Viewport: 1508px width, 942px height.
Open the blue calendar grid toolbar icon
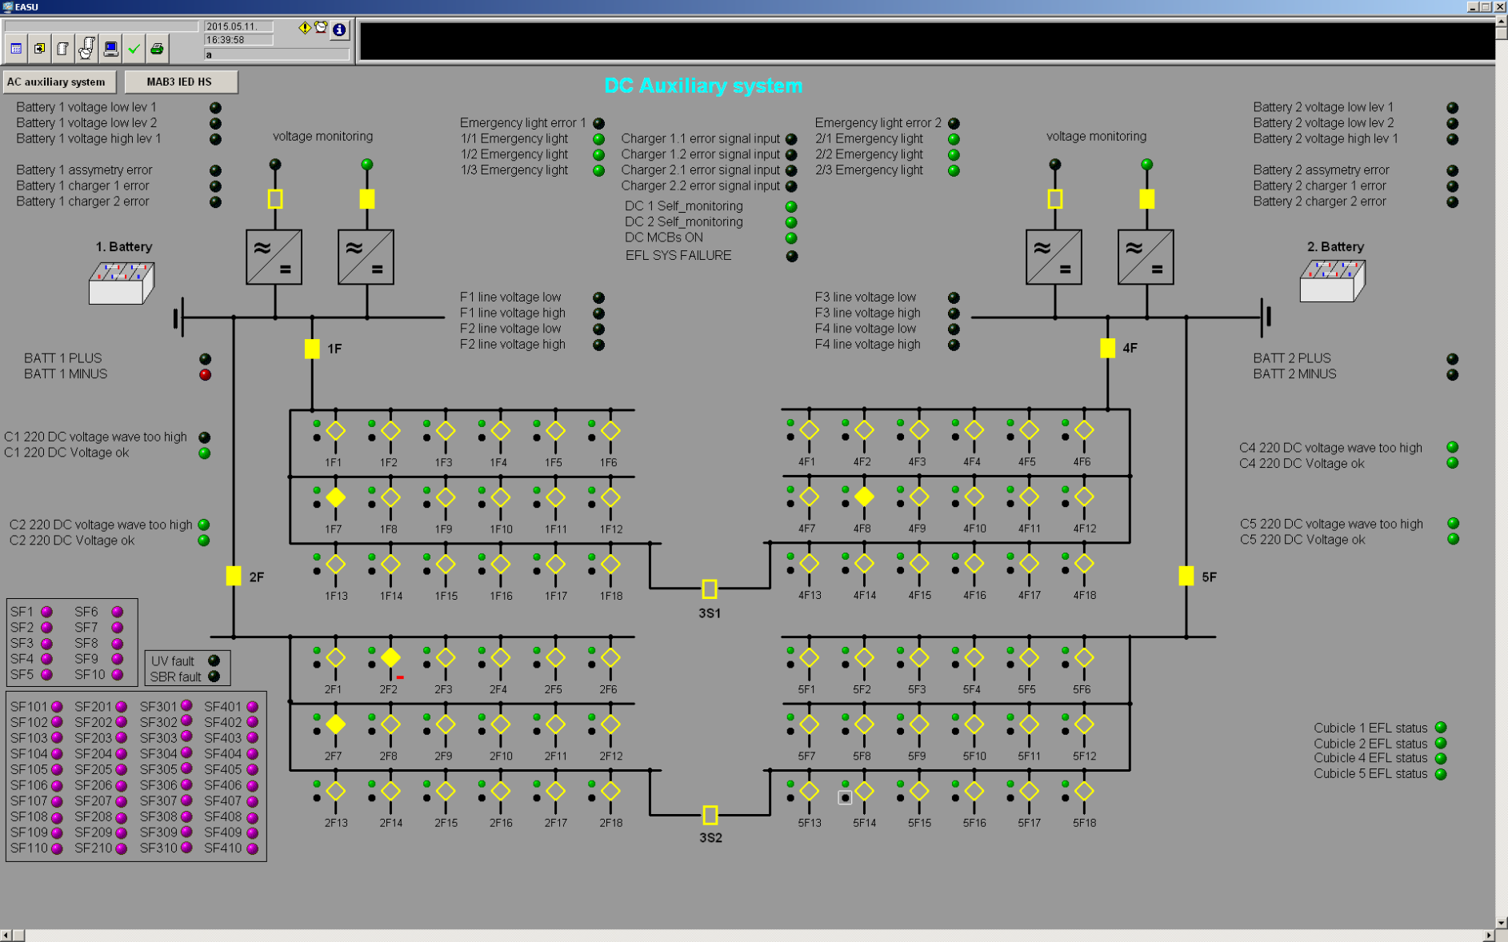point(16,49)
